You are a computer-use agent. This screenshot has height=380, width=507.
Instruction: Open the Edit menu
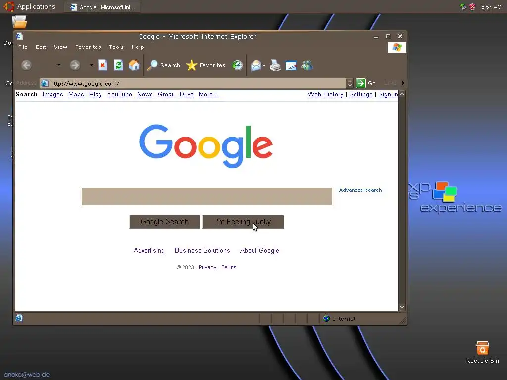tap(41, 47)
